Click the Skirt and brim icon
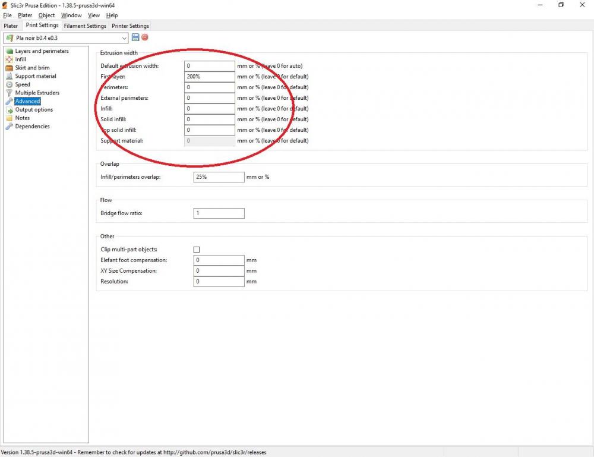This screenshot has height=457, width=594. [x=10, y=68]
